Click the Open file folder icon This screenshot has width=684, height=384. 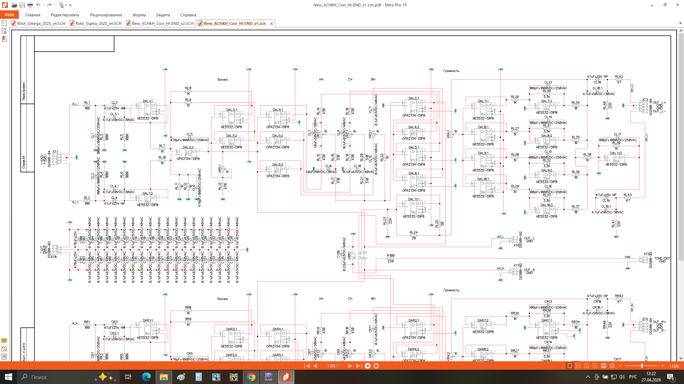(x=14, y=5)
